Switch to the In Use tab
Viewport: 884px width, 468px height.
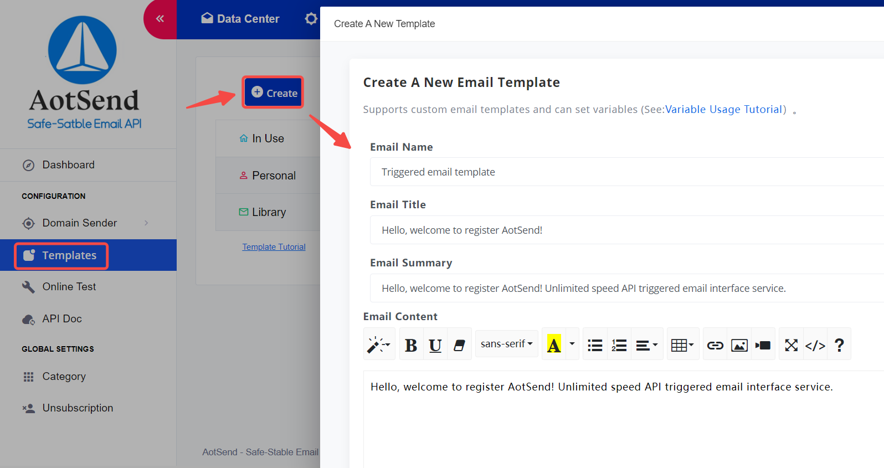268,138
